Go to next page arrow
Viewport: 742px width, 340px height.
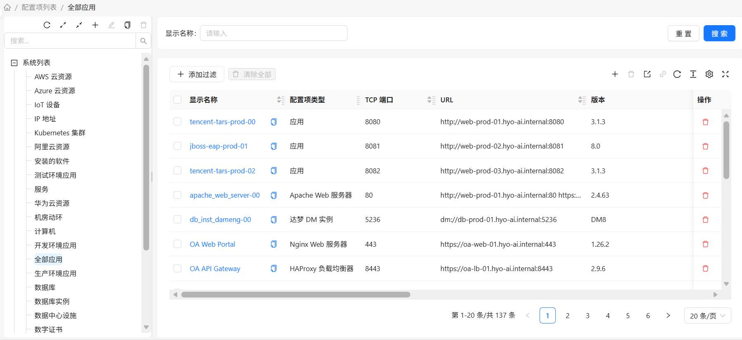click(668, 316)
